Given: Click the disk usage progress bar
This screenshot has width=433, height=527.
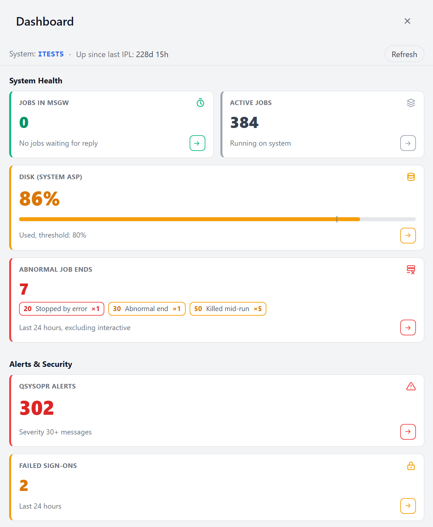Looking at the screenshot, I should (x=217, y=219).
